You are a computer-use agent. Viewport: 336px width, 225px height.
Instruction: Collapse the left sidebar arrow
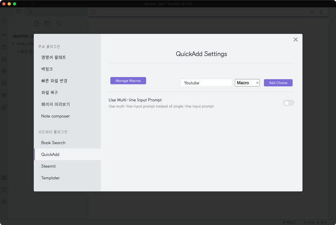pos(4,21)
